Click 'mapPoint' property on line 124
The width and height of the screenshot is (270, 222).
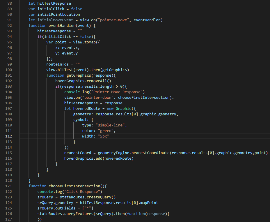[149, 203]
